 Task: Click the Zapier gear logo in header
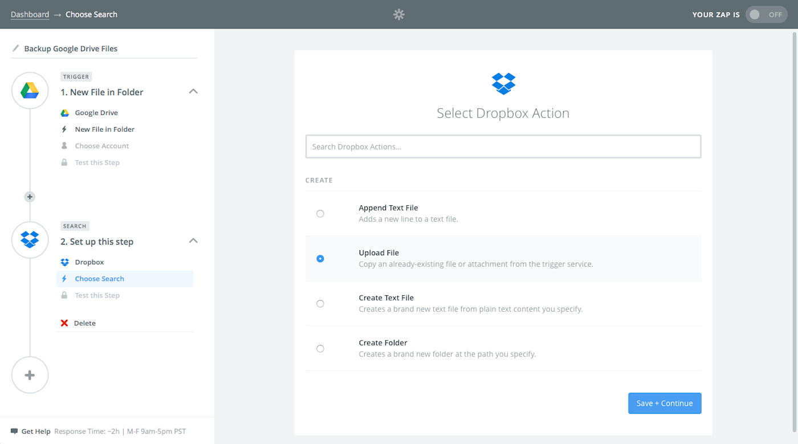(399, 14)
